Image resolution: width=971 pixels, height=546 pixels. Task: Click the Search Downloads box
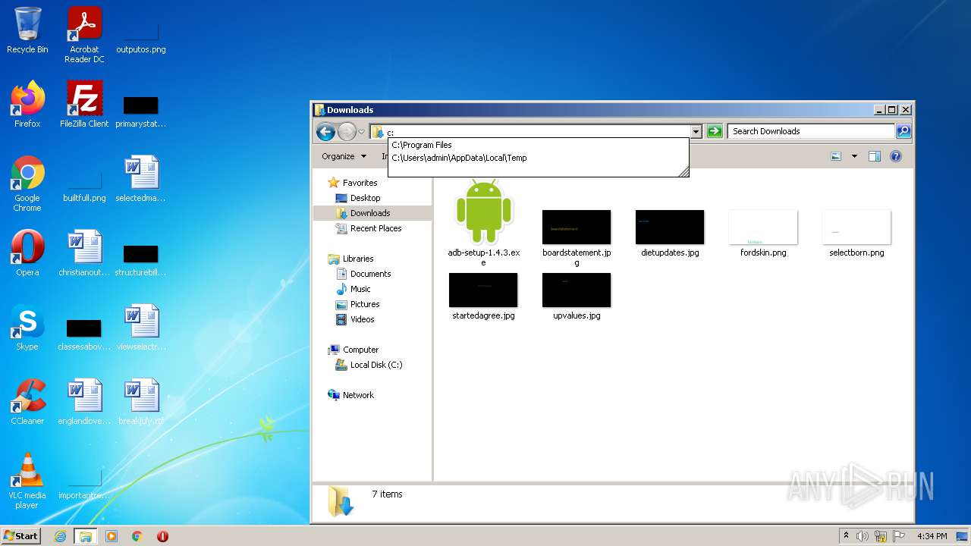810,131
